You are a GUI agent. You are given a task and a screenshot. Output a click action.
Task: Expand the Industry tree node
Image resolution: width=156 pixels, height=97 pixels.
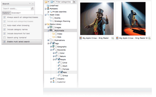coord(51,79)
